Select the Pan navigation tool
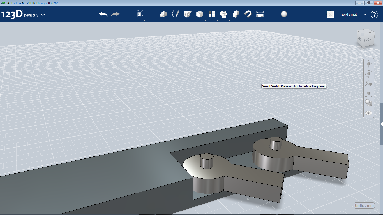Screen dimensions: 383x215 [369, 64]
